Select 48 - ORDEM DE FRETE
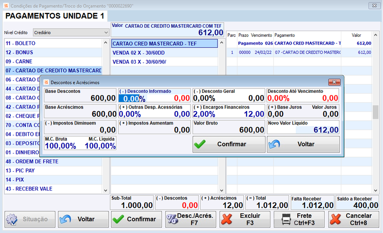 pos(53,162)
